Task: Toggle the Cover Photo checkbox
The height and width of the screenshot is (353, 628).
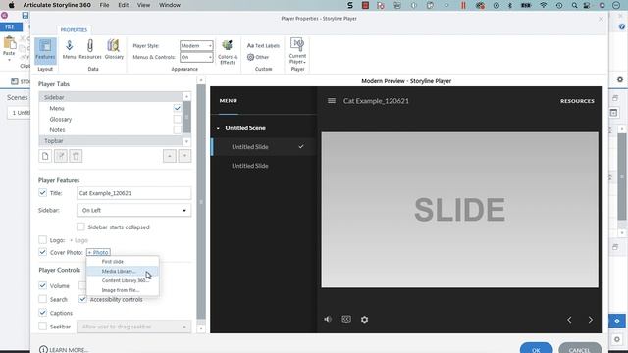Action: tap(43, 252)
